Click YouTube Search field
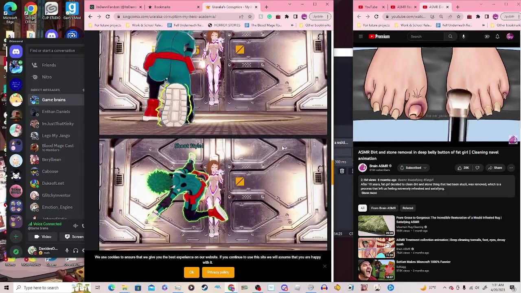This screenshot has width=521, height=293. [427, 37]
